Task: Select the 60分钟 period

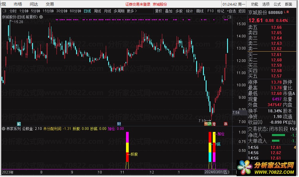Action: [x=75, y=11]
